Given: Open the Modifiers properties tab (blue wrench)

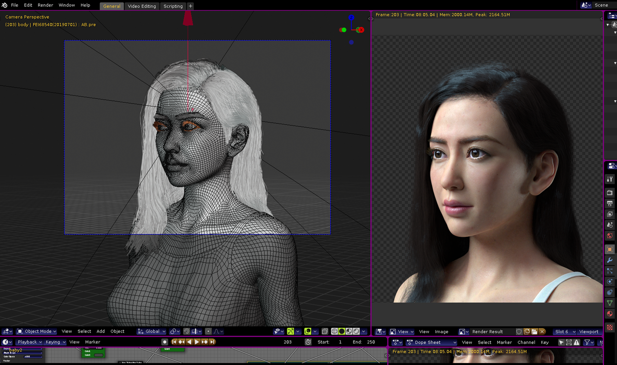Looking at the screenshot, I should (x=610, y=260).
